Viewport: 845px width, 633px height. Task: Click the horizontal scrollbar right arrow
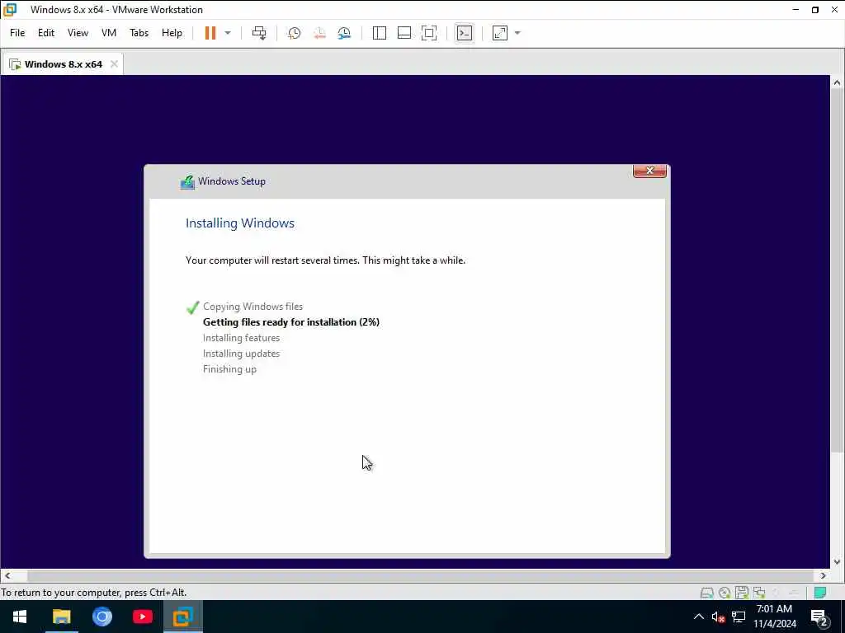point(823,575)
